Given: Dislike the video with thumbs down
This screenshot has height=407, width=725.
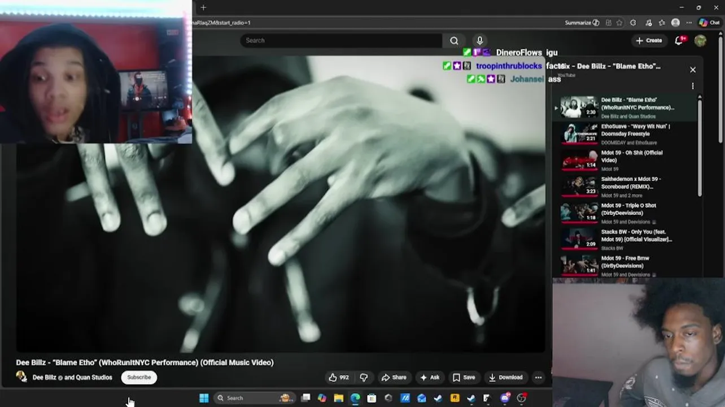Looking at the screenshot, I should (364, 378).
